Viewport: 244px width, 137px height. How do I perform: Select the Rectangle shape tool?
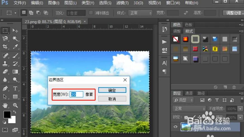tap(15, 96)
